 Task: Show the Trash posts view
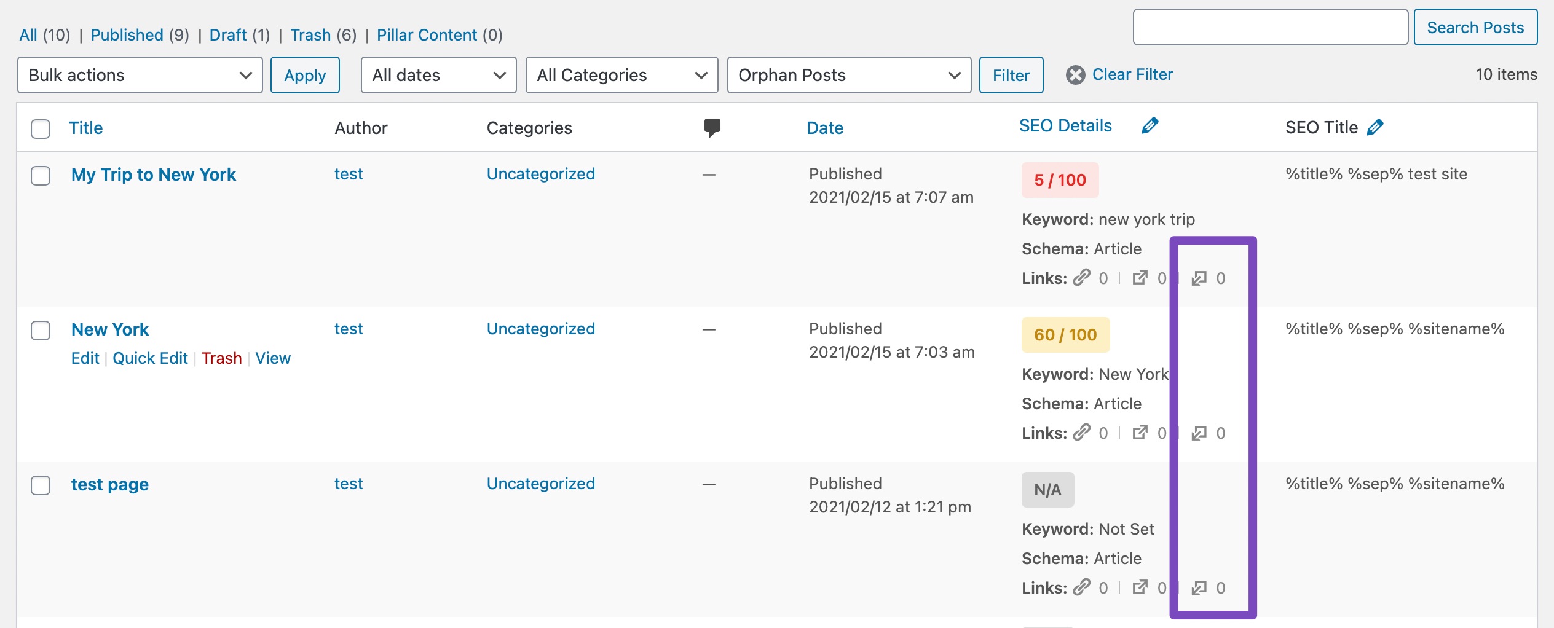point(310,35)
